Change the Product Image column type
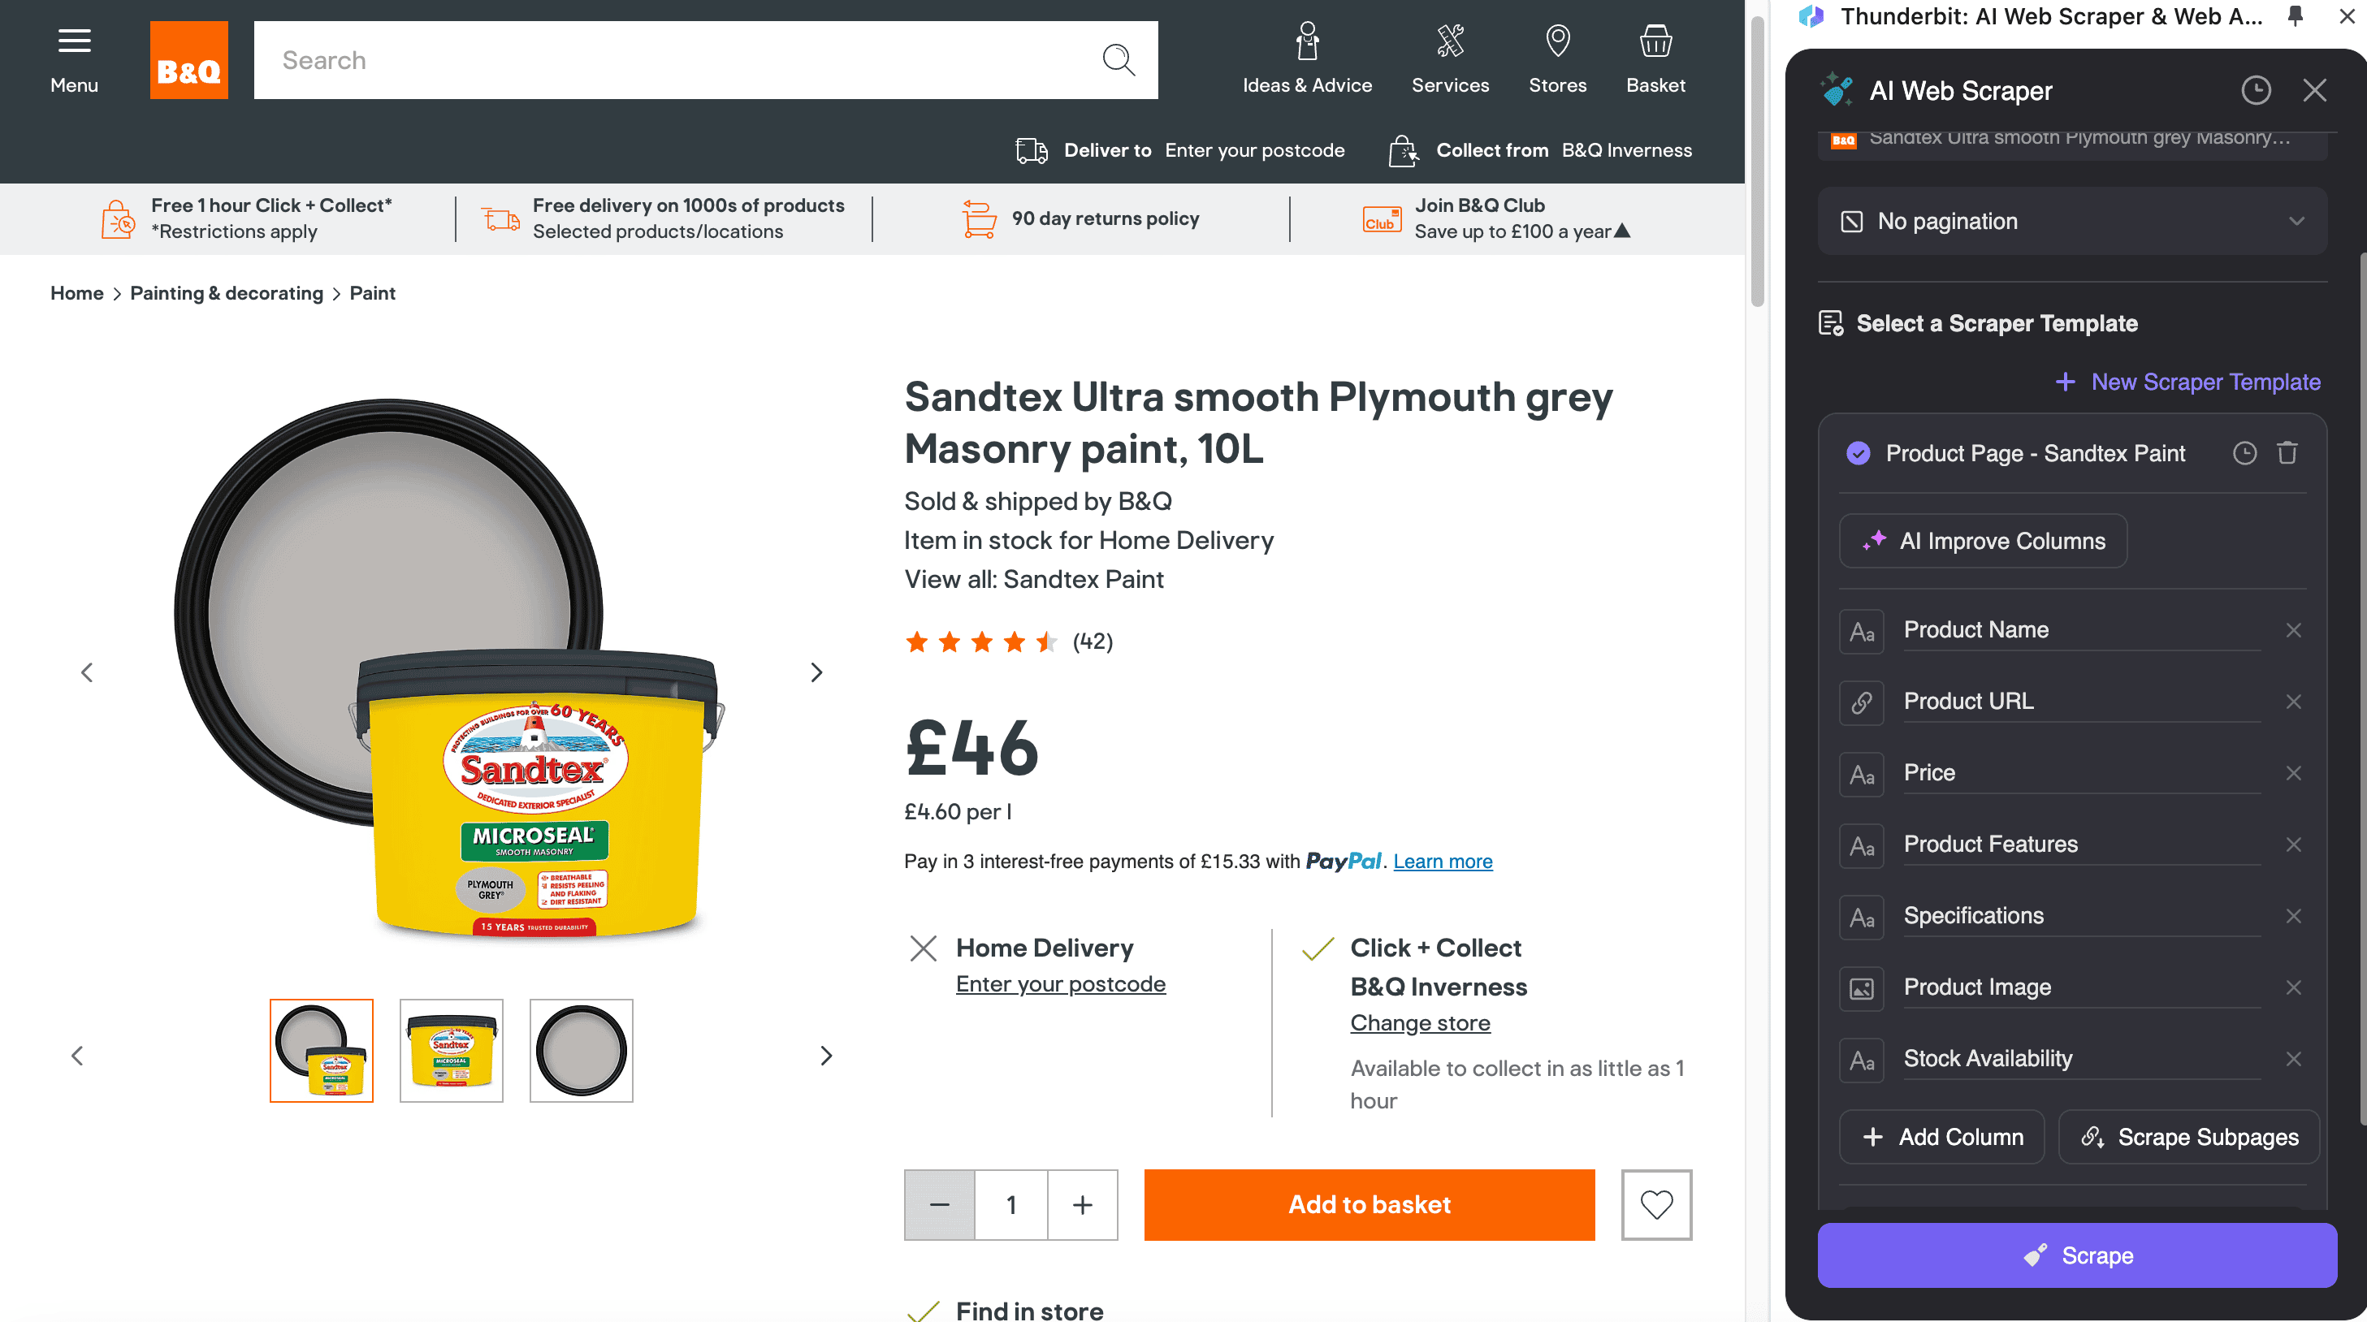2367x1322 pixels. coord(1862,987)
